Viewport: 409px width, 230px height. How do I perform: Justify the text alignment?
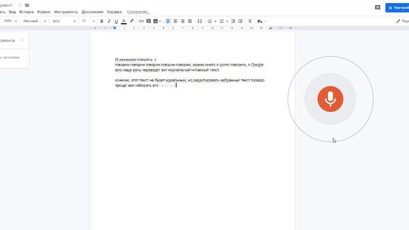tap(190, 21)
